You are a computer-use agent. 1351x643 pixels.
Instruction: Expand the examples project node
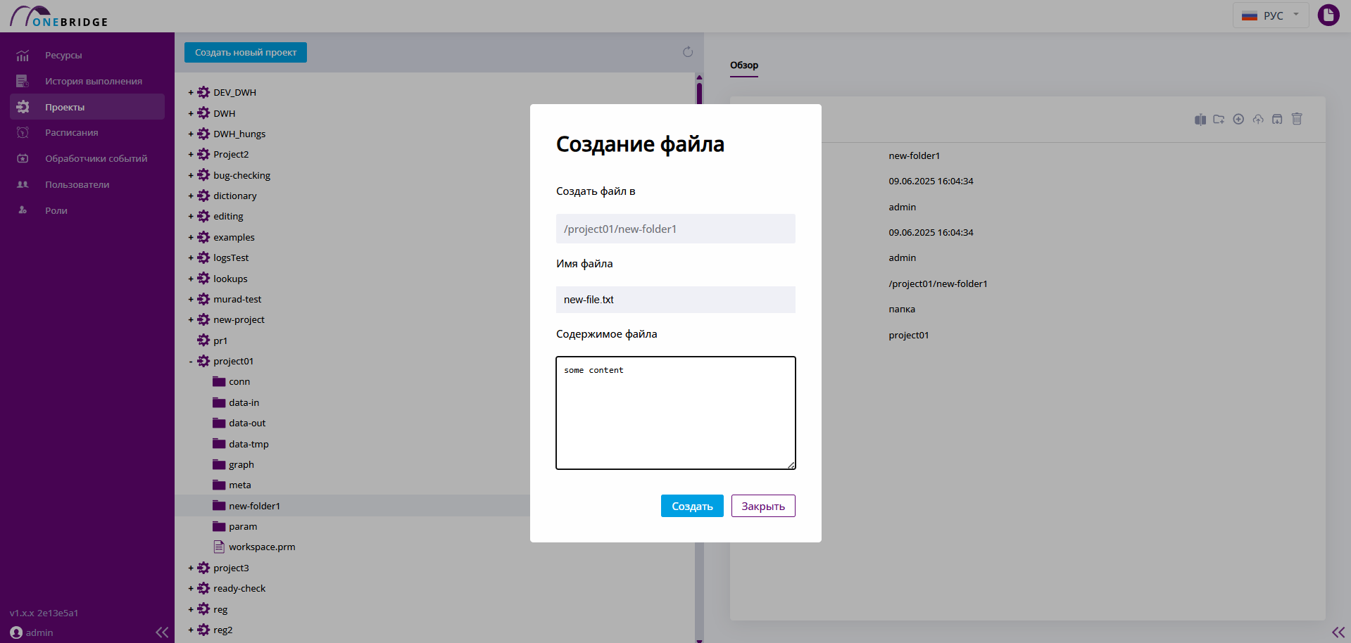[x=191, y=237]
